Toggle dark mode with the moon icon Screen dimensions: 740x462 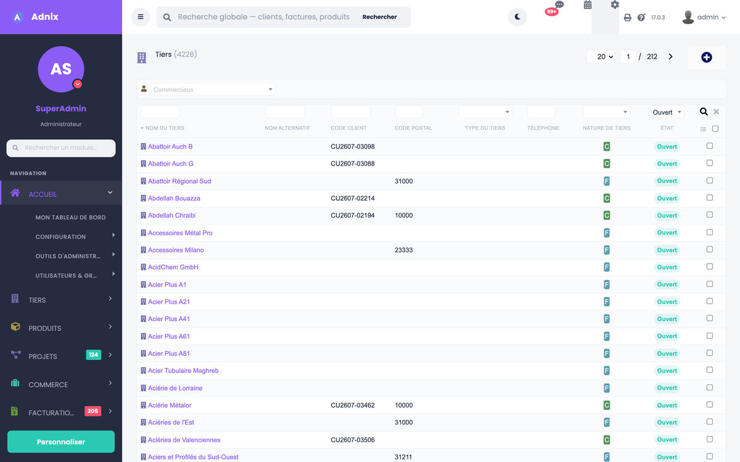517,17
